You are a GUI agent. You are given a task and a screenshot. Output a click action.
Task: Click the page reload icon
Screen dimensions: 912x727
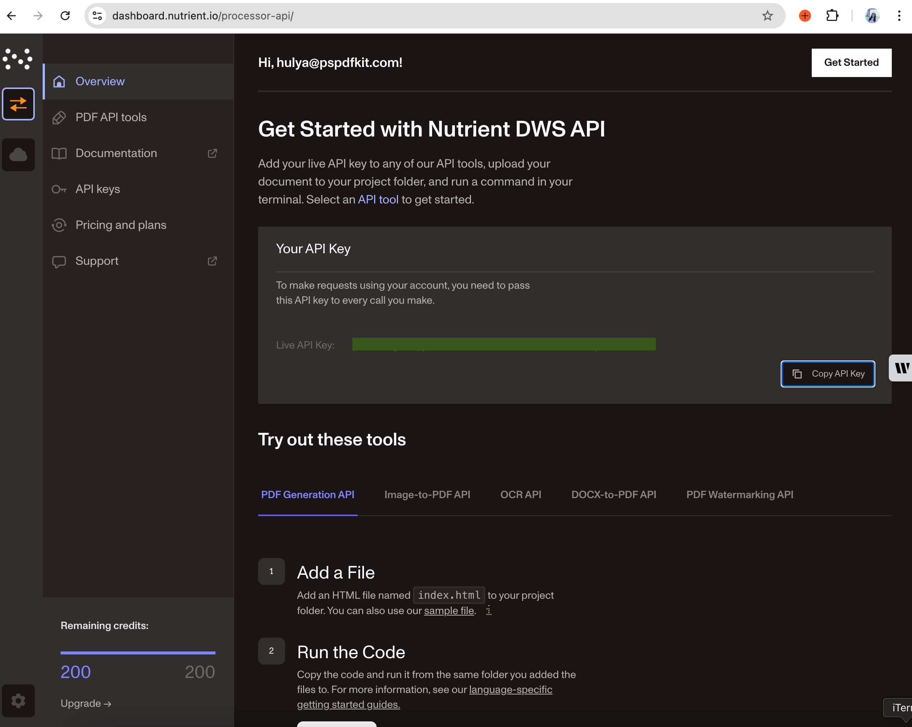pyautogui.click(x=65, y=16)
